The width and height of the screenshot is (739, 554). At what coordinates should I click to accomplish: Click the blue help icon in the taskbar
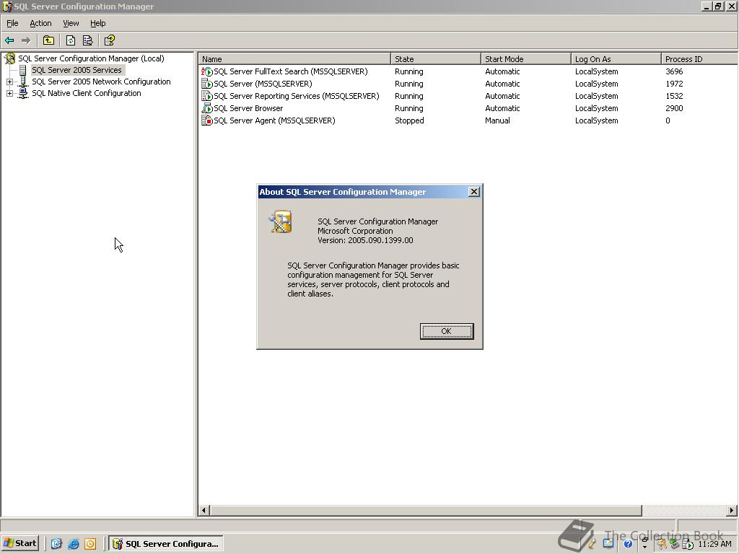[x=628, y=544]
